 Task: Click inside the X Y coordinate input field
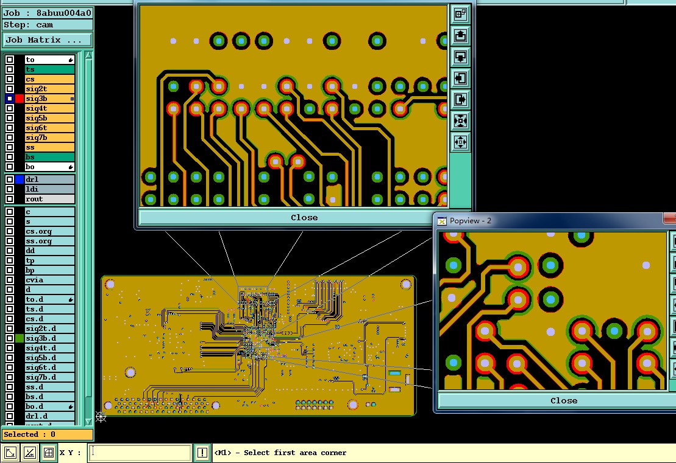click(x=140, y=453)
